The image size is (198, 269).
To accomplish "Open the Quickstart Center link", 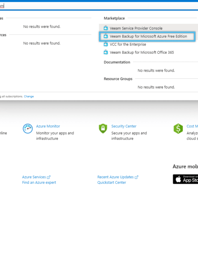I will (112, 183).
